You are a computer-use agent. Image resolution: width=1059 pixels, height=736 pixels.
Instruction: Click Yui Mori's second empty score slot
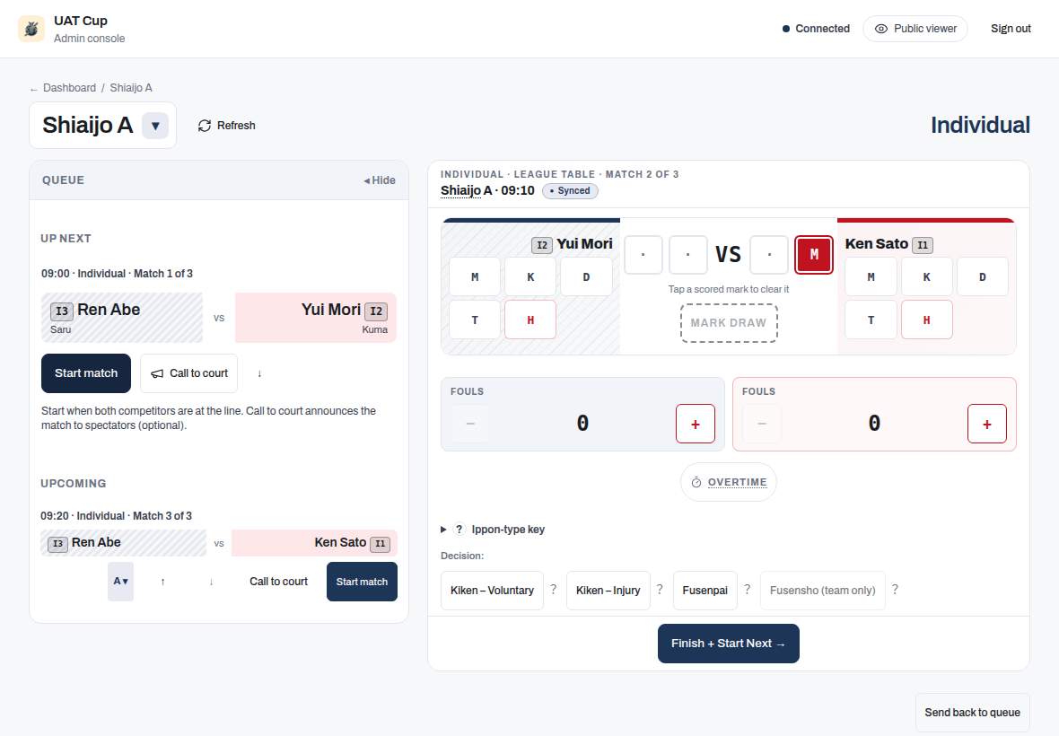(688, 255)
